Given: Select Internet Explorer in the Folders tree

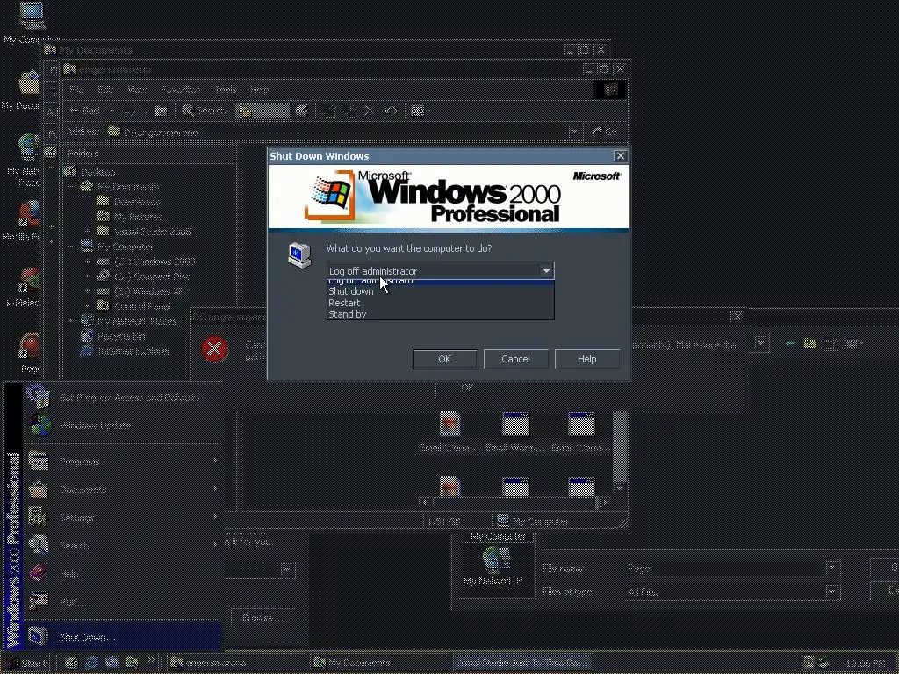Looking at the screenshot, I should pyautogui.click(x=133, y=351).
